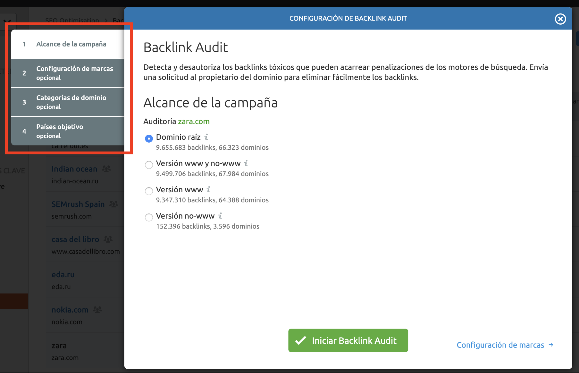
Task: Click semrush.com domain text
Action: pyautogui.click(x=72, y=216)
